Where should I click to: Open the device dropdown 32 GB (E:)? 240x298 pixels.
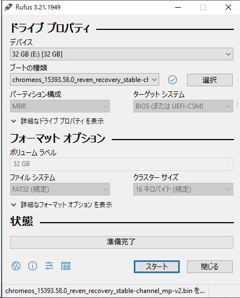pos(122,54)
